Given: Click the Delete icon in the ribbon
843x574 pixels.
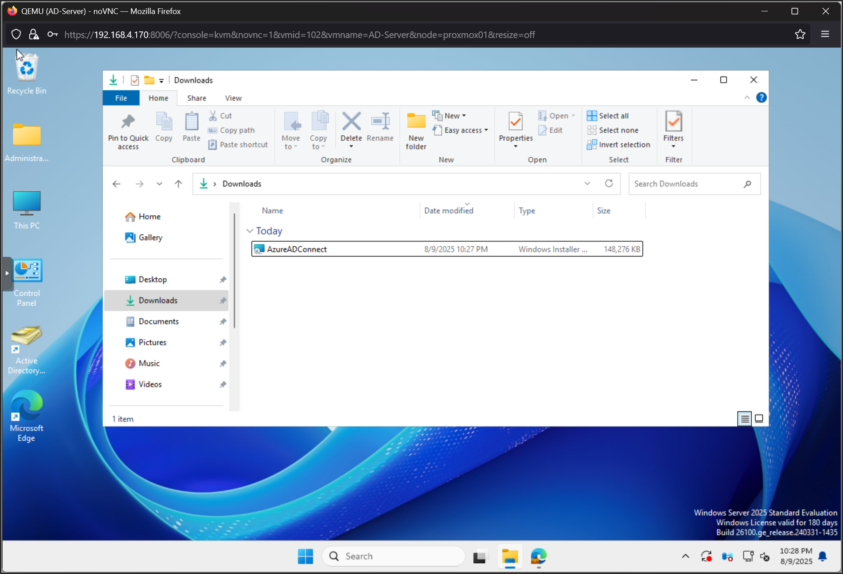Looking at the screenshot, I should [x=351, y=122].
